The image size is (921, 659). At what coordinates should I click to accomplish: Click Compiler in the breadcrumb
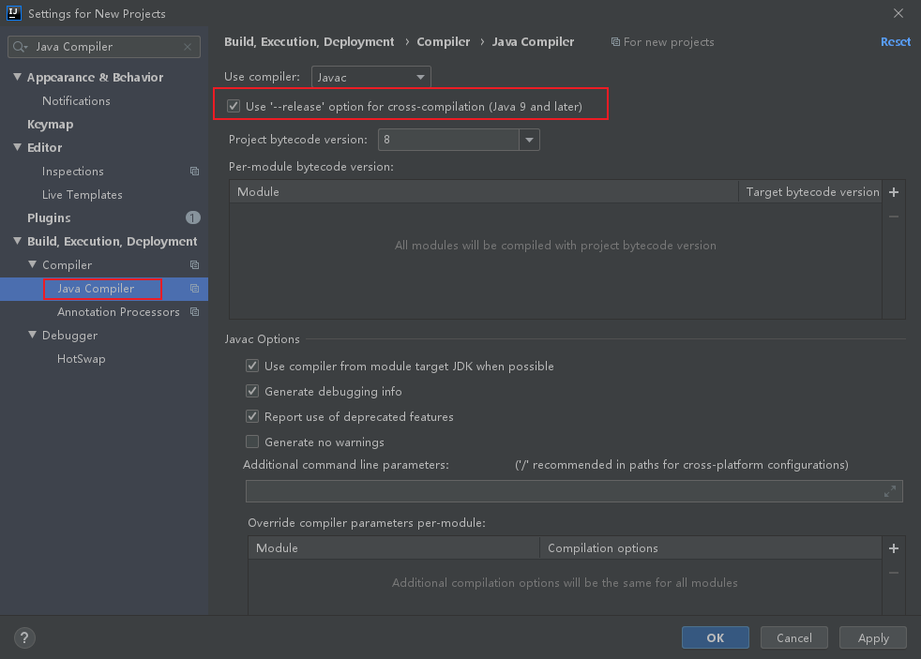(x=444, y=41)
